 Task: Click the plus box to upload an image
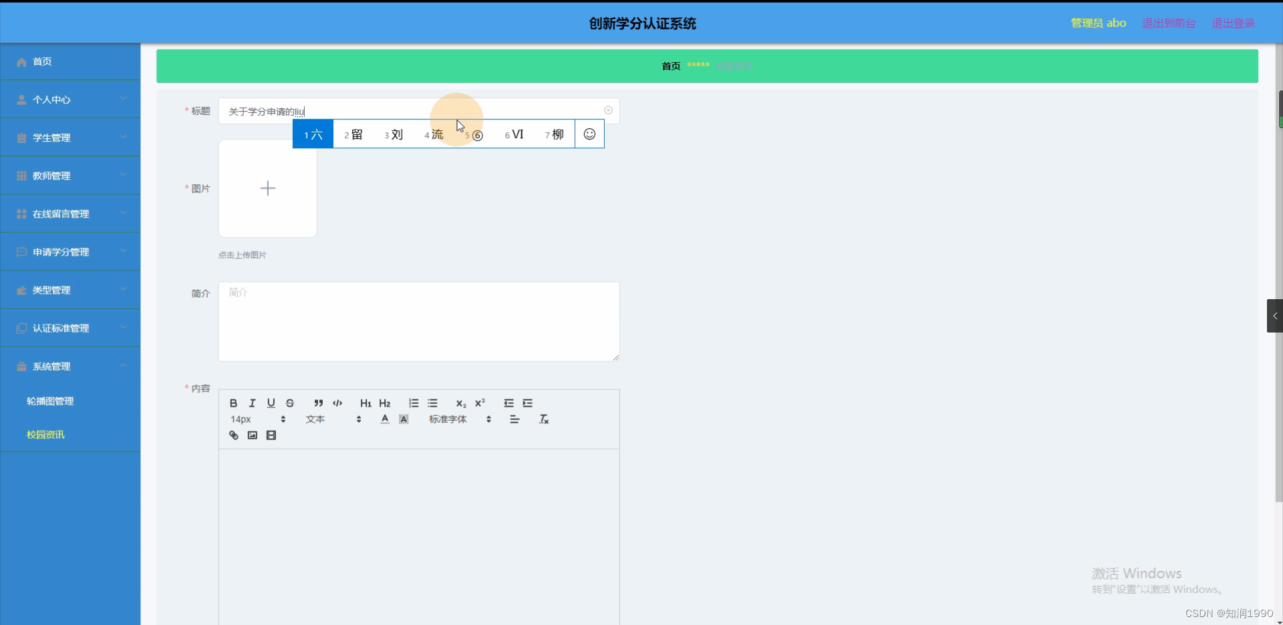[267, 188]
